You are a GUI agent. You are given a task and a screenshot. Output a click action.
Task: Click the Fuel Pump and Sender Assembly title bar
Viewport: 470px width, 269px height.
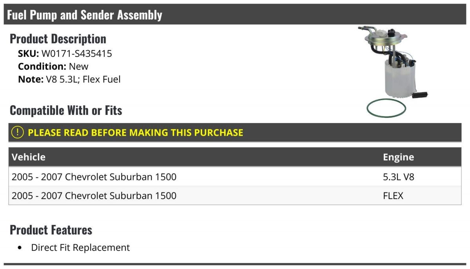[x=85, y=15]
